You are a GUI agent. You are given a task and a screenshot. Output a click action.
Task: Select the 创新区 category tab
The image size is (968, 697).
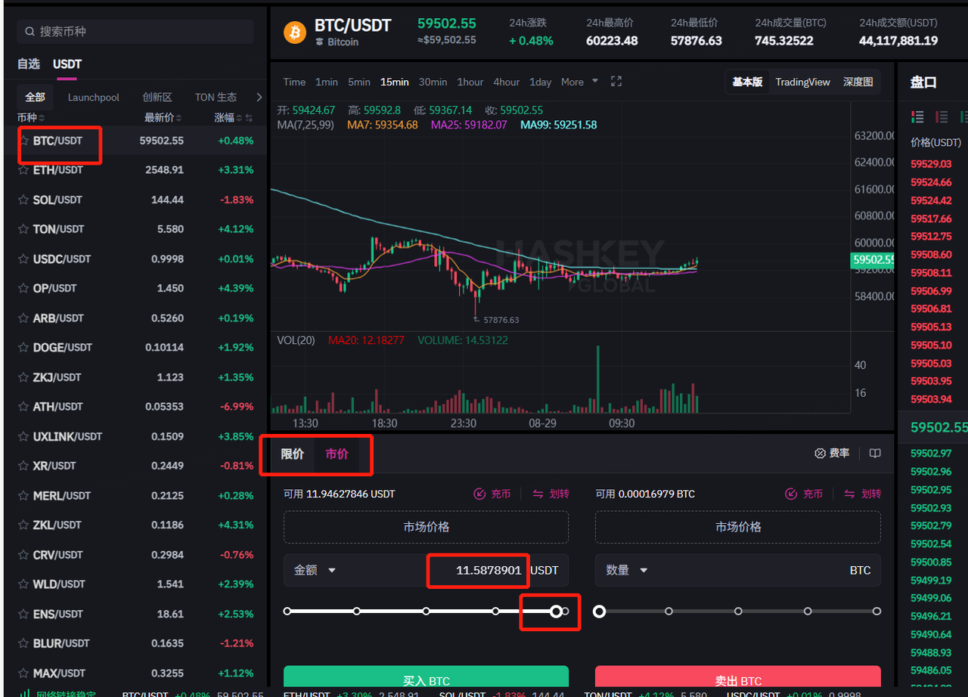tap(157, 97)
